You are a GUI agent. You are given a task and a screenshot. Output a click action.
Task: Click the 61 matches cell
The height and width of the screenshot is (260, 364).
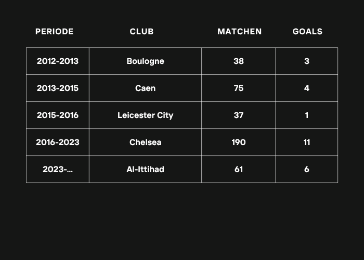tap(239, 169)
